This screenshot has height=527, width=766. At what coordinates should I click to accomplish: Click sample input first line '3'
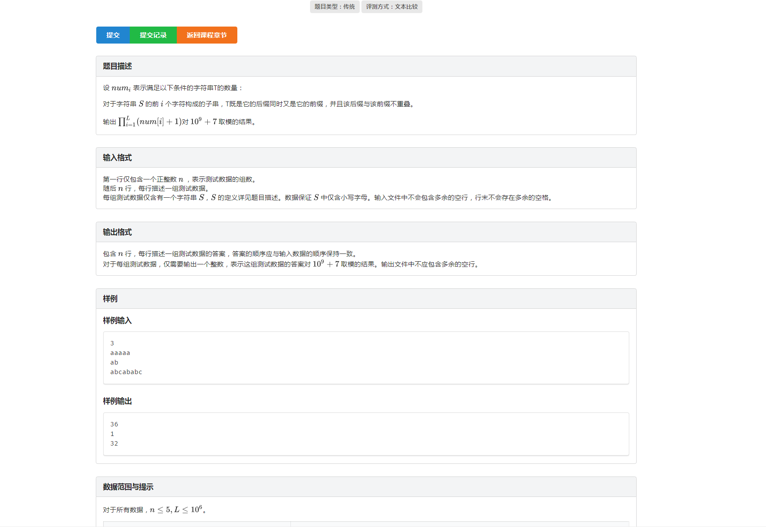[x=112, y=343]
